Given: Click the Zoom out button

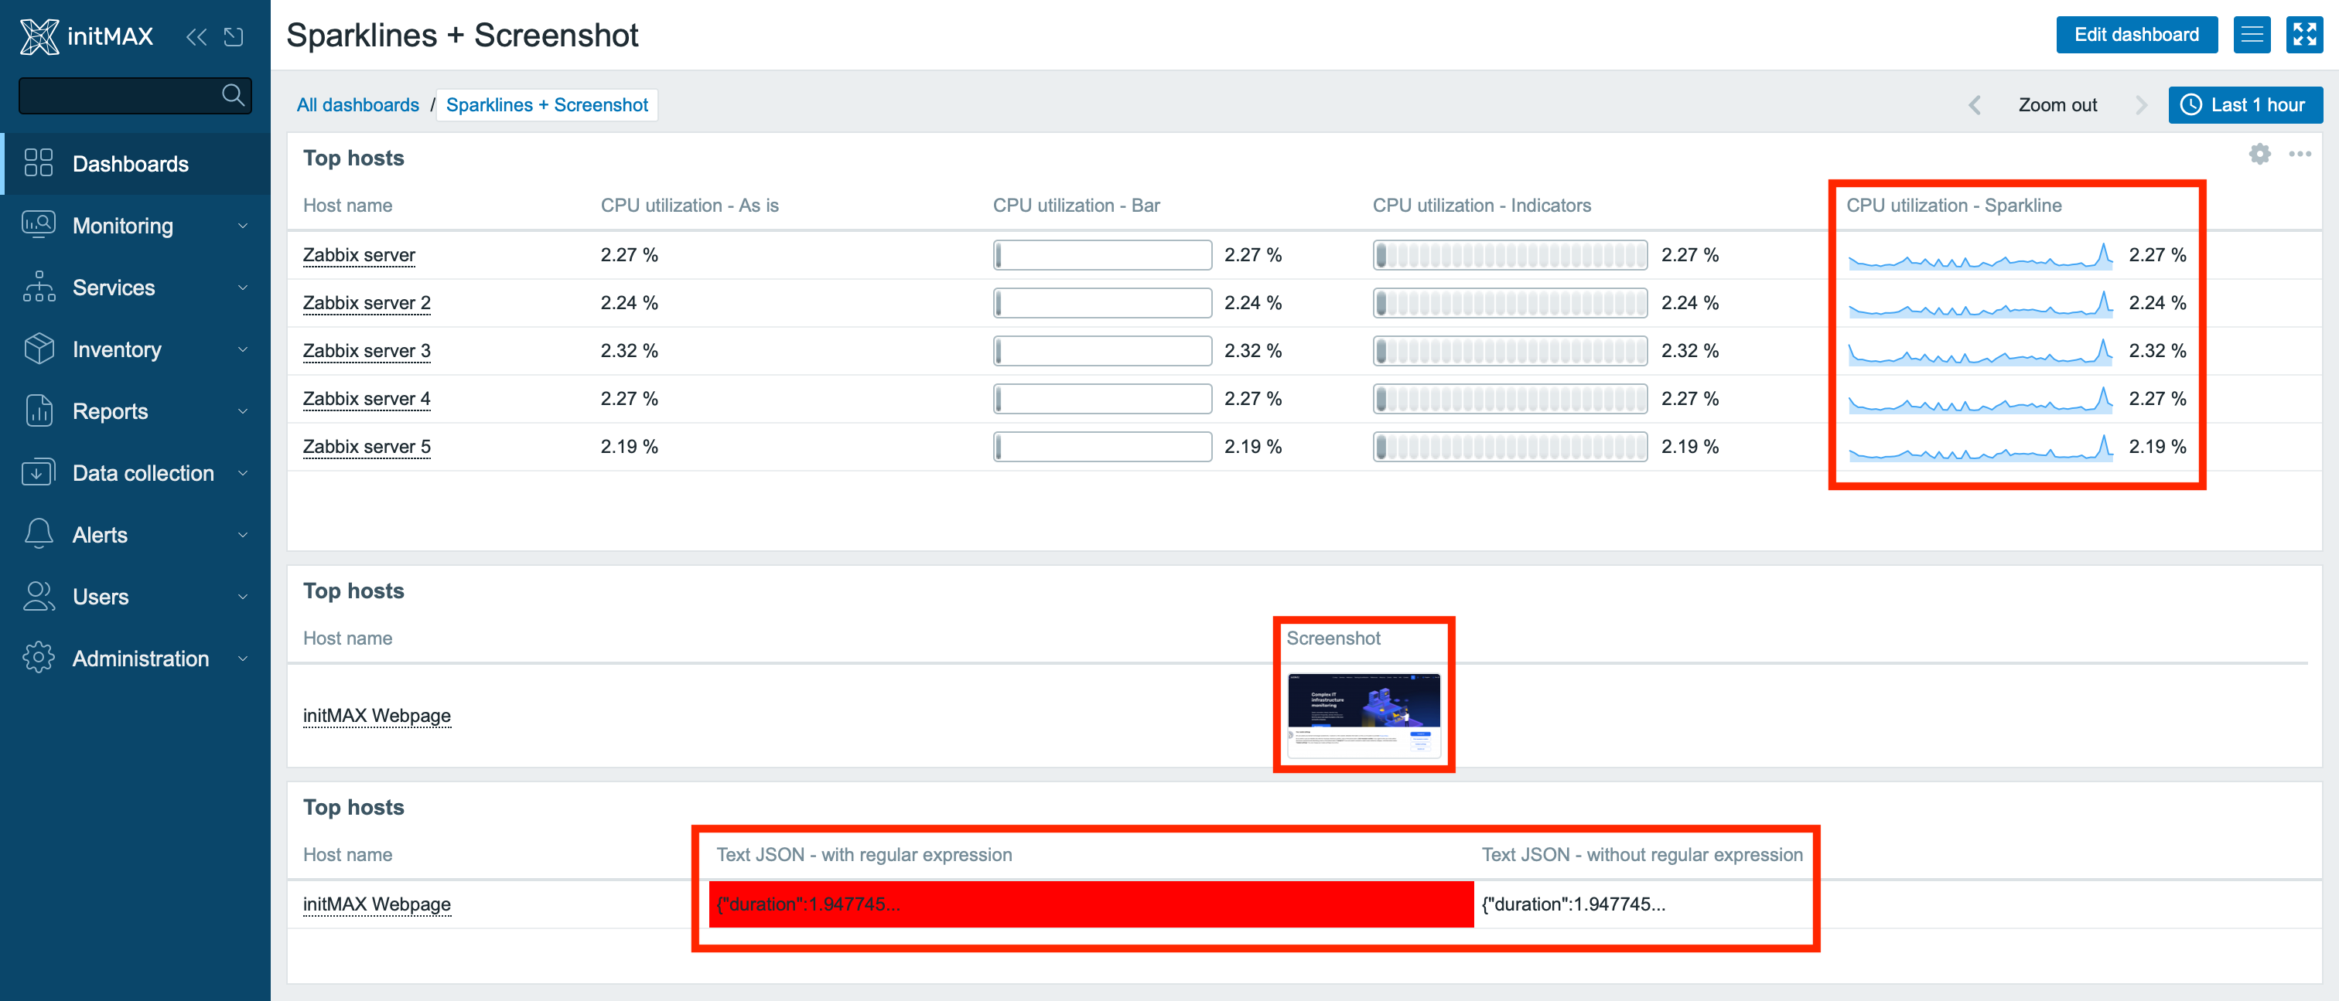Looking at the screenshot, I should click(x=2057, y=105).
